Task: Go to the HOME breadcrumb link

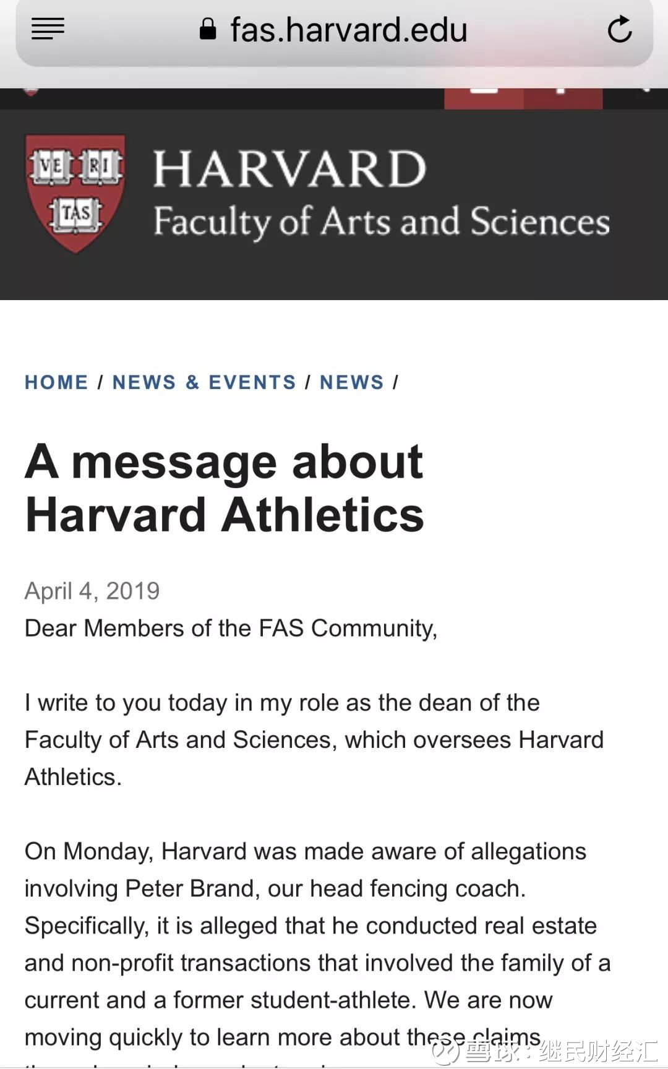Action: click(x=56, y=382)
